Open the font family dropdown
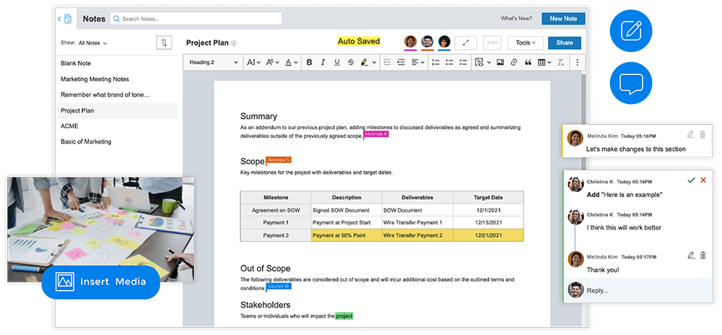The width and height of the screenshot is (722, 335). pyautogui.click(x=273, y=62)
